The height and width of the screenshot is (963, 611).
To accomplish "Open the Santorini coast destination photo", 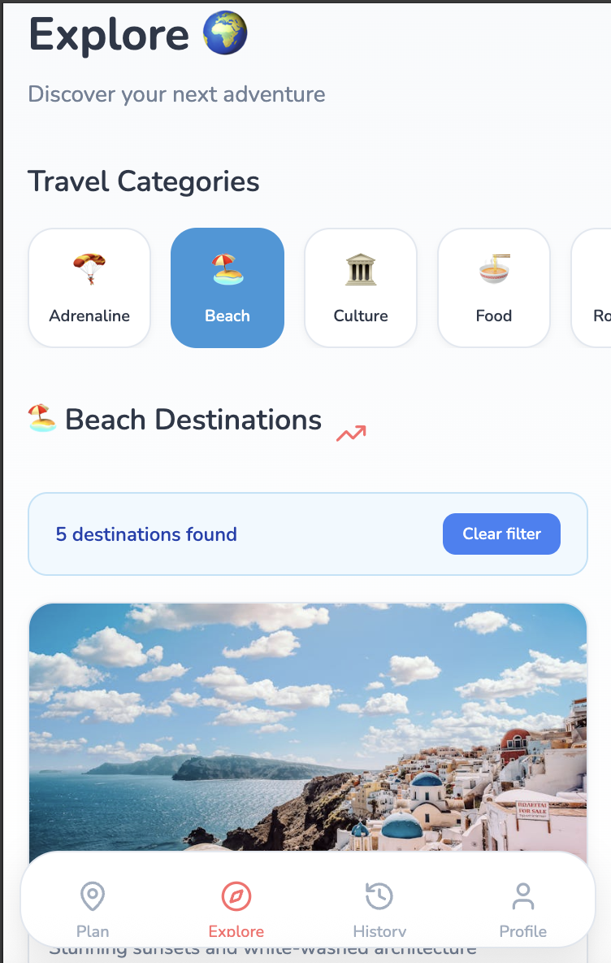I will point(308,727).
